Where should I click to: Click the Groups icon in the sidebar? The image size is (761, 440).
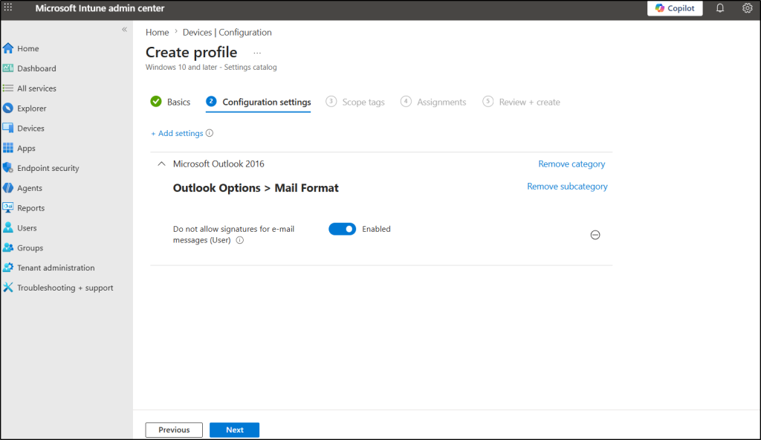coord(8,247)
